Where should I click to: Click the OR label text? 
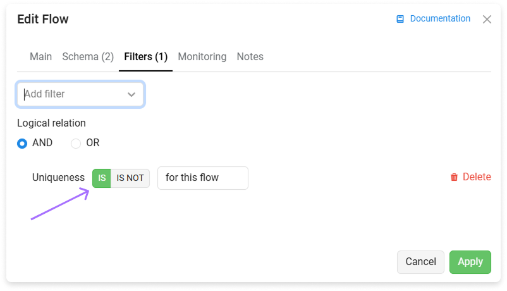pos(93,143)
